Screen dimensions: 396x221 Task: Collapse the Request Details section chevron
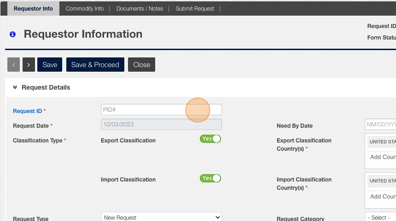coord(15,87)
